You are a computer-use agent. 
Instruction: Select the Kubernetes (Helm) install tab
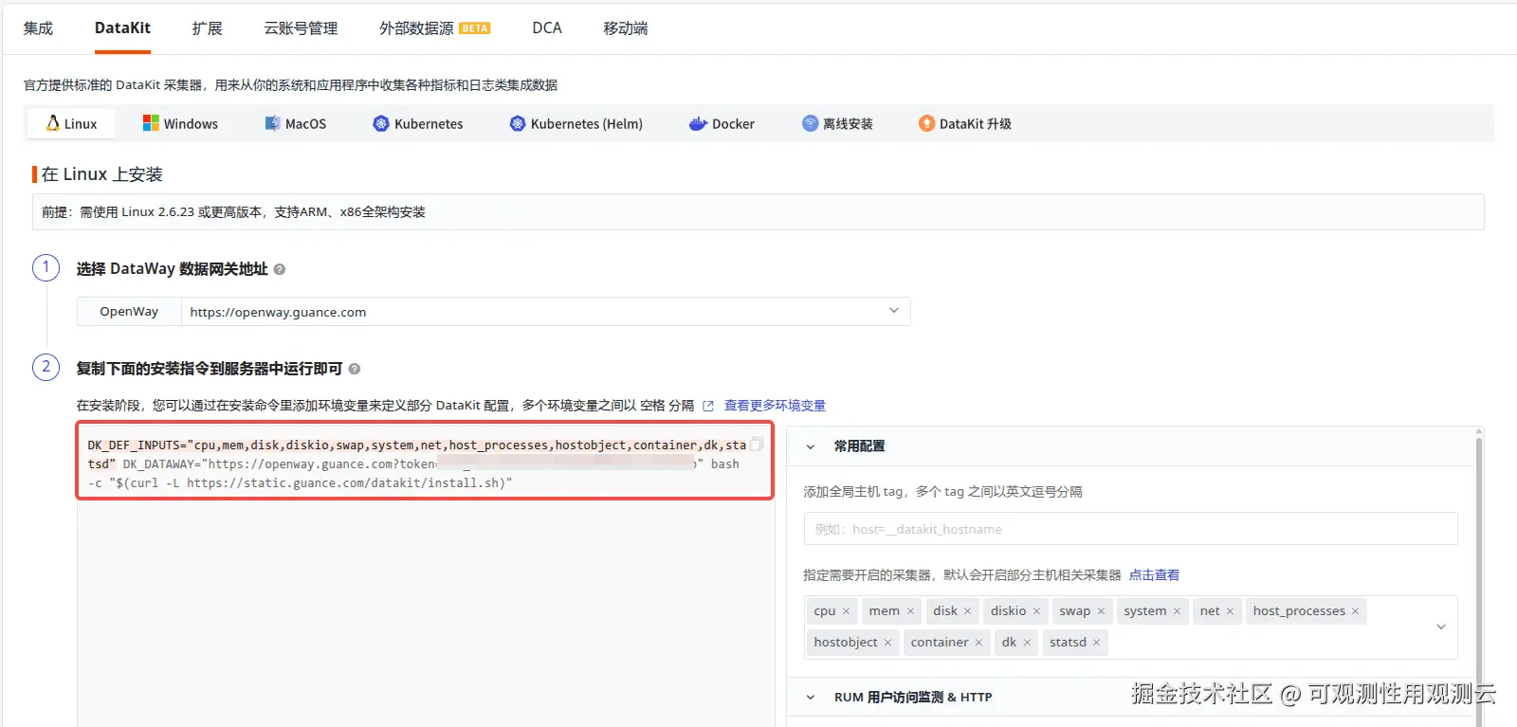click(x=576, y=124)
